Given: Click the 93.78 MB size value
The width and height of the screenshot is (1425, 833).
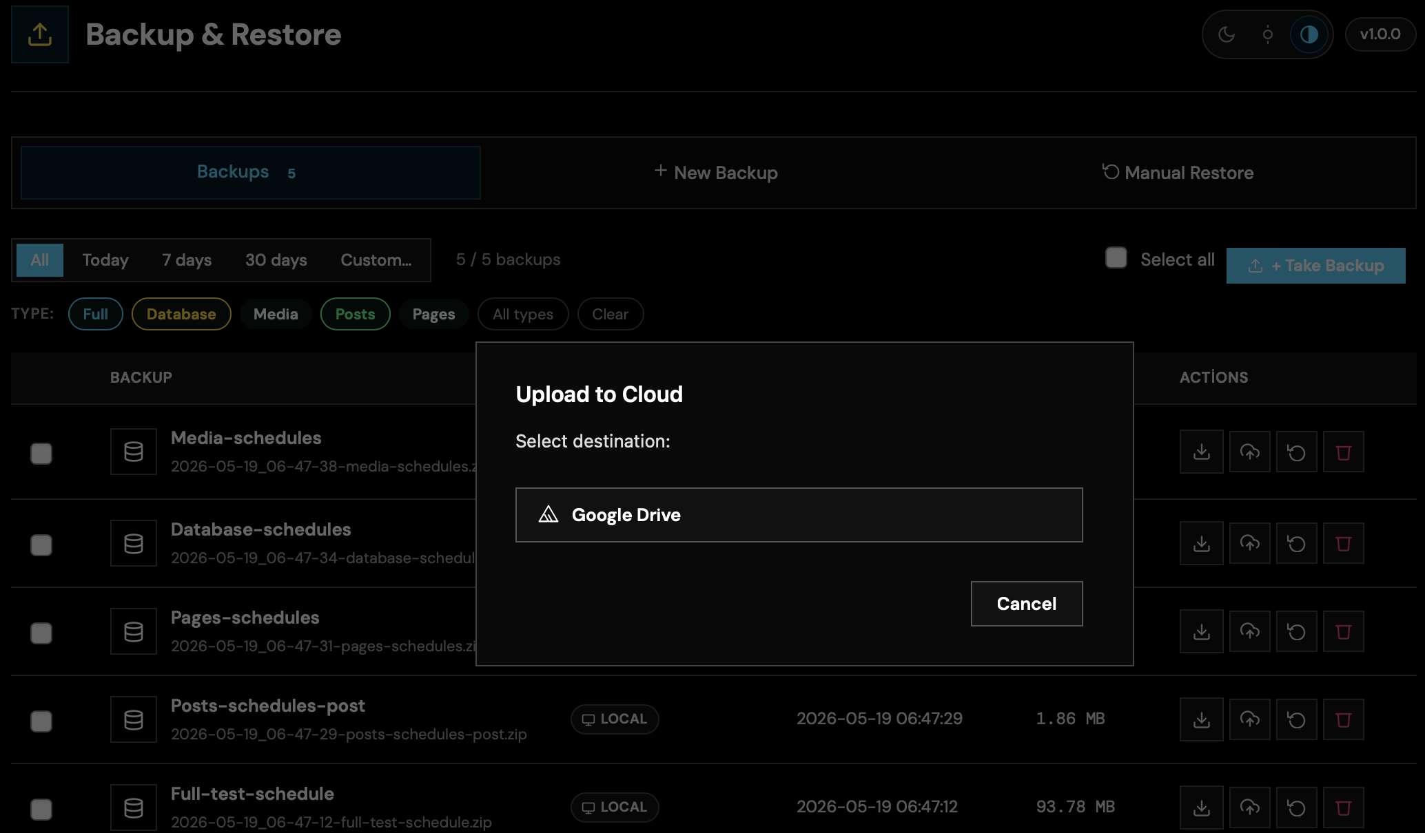Looking at the screenshot, I should 1076,807.
